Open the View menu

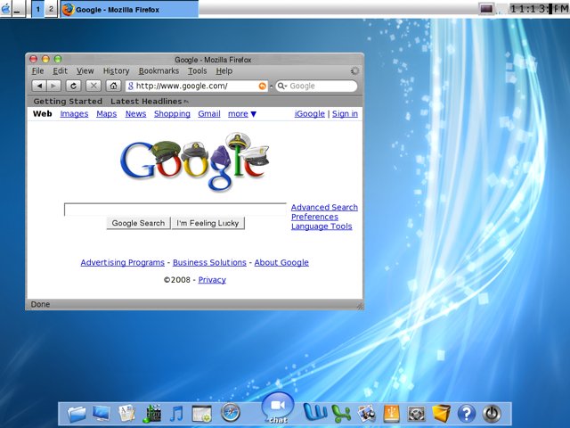tap(85, 71)
